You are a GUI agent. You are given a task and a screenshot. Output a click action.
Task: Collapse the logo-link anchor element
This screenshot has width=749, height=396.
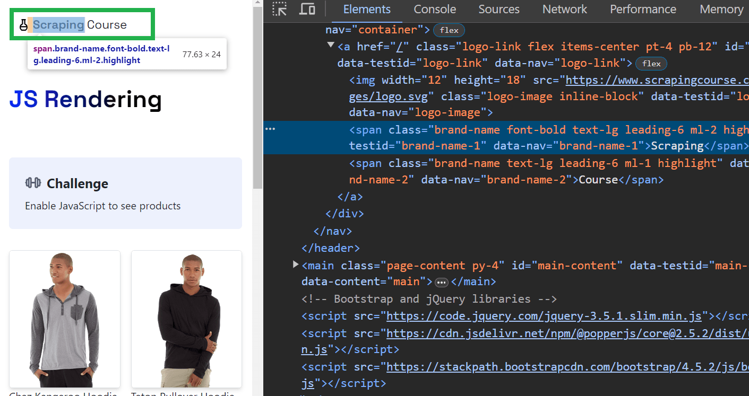point(331,46)
